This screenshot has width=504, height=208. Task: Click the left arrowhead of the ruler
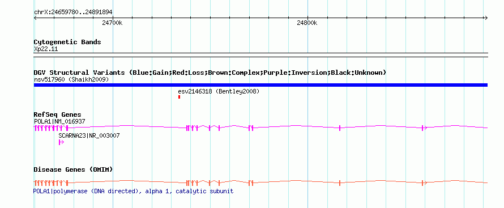(35, 18)
